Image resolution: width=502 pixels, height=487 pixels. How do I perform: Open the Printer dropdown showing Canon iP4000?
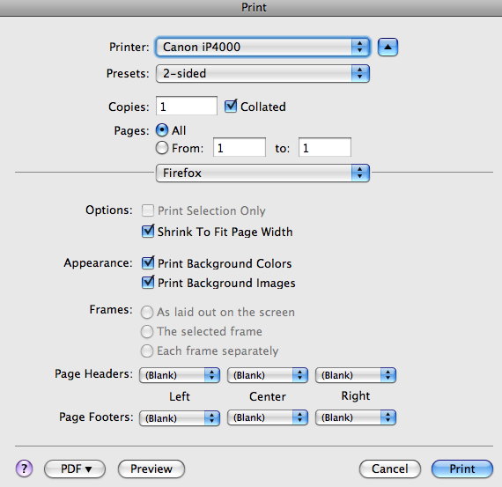[262, 47]
